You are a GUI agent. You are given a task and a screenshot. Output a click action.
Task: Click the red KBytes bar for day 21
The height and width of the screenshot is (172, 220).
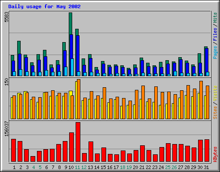pos(142,154)
